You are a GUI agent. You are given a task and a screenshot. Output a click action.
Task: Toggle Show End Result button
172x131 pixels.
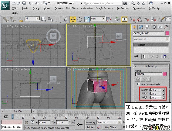click(144, 57)
